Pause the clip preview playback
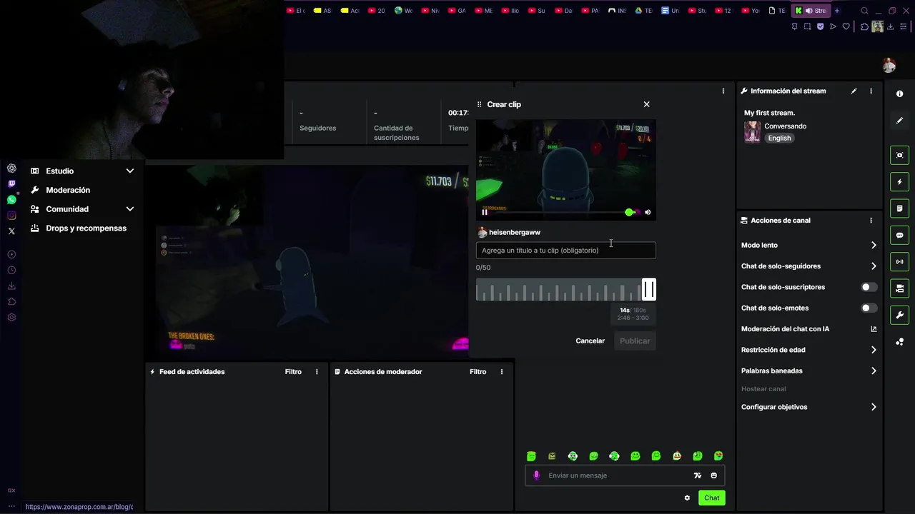The image size is (915, 514). [485, 212]
